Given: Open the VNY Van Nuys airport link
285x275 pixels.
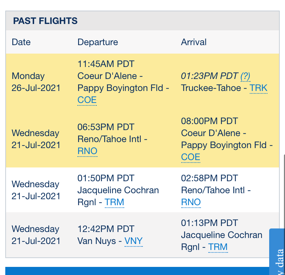Looking at the screenshot, I should pos(134,241).
